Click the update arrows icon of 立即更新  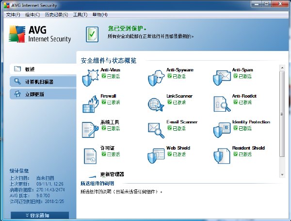click(x=17, y=94)
